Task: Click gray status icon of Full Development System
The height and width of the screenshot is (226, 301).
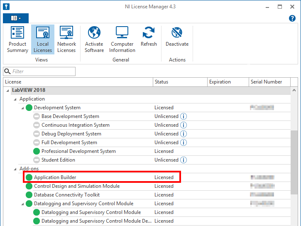Action: click(37, 142)
